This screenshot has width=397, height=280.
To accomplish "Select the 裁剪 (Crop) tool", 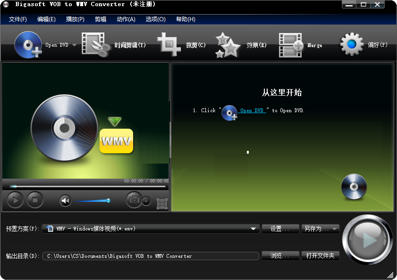I will coord(169,44).
